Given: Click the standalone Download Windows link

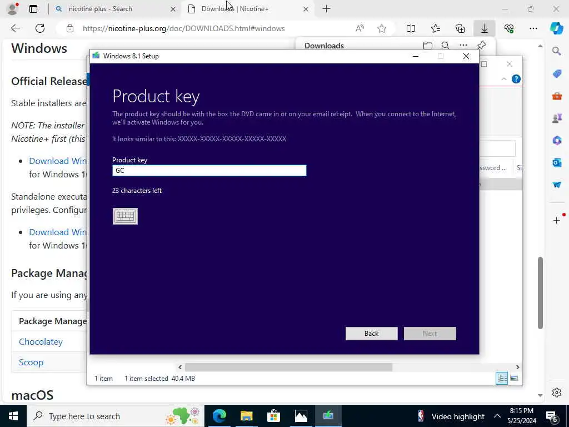Looking at the screenshot, I should click(58, 232).
